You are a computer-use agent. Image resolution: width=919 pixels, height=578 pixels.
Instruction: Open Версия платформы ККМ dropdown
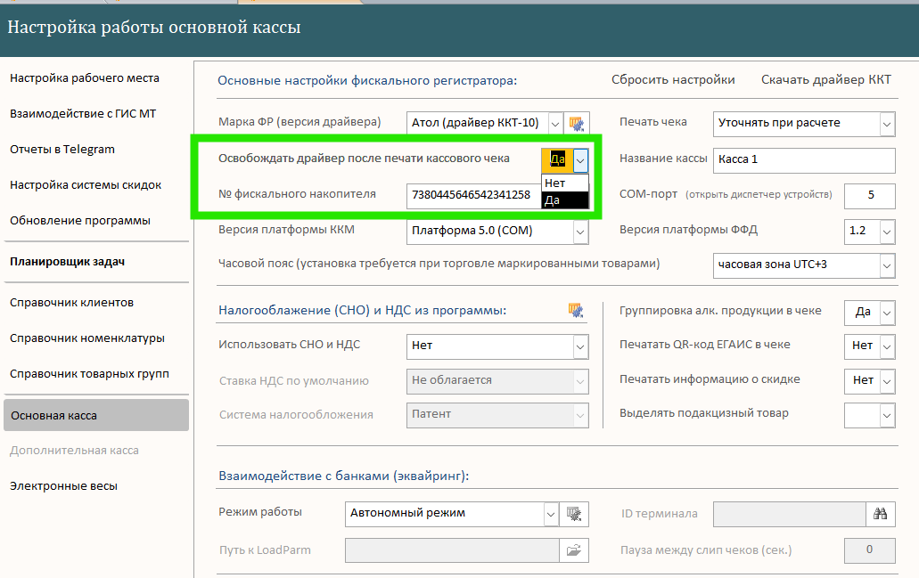(x=580, y=232)
